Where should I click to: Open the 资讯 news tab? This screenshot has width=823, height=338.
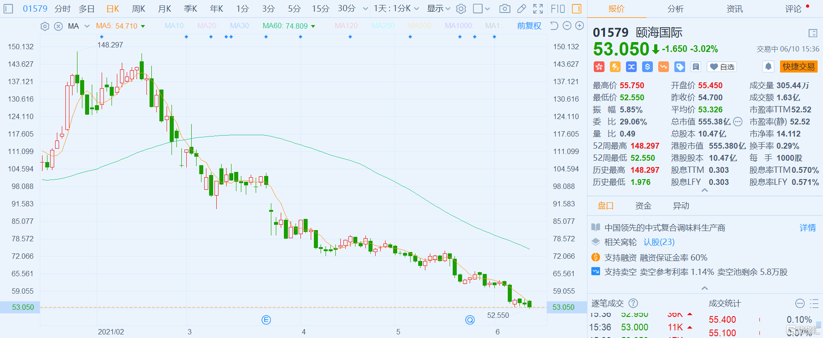point(734,9)
